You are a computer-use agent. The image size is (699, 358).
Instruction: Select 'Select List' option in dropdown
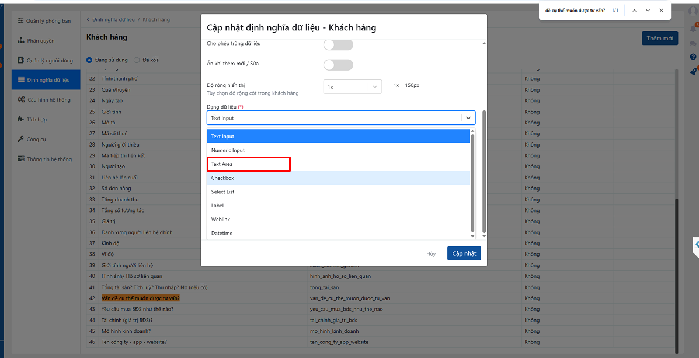coord(222,192)
